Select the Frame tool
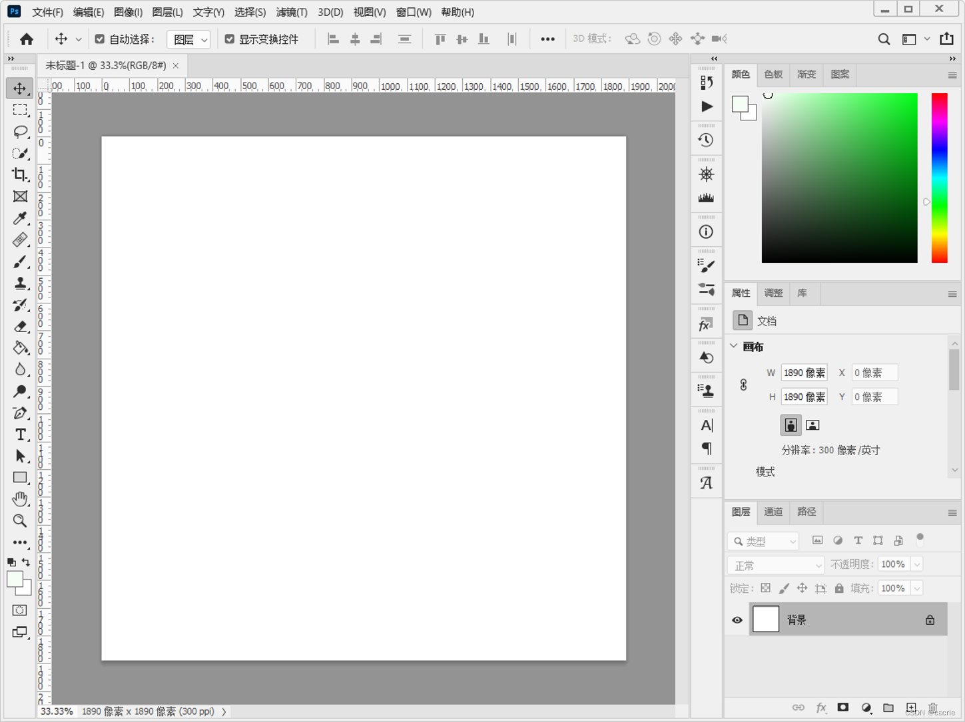 [x=20, y=196]
